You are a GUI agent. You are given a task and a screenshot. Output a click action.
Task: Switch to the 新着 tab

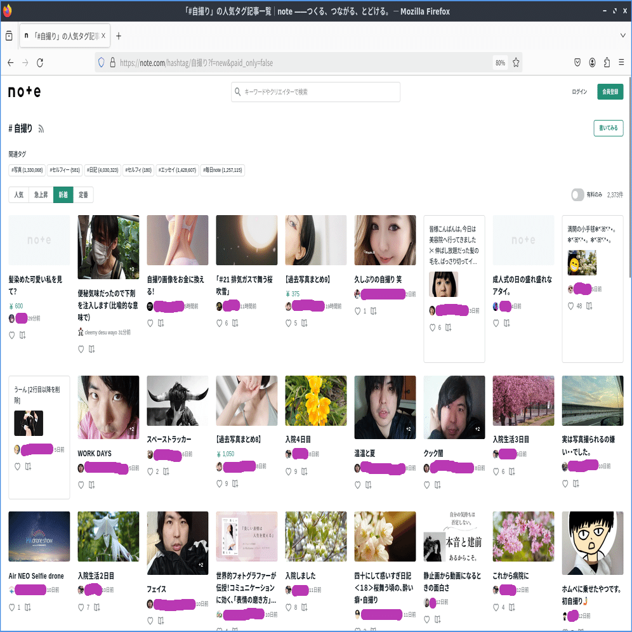point(63,195)
